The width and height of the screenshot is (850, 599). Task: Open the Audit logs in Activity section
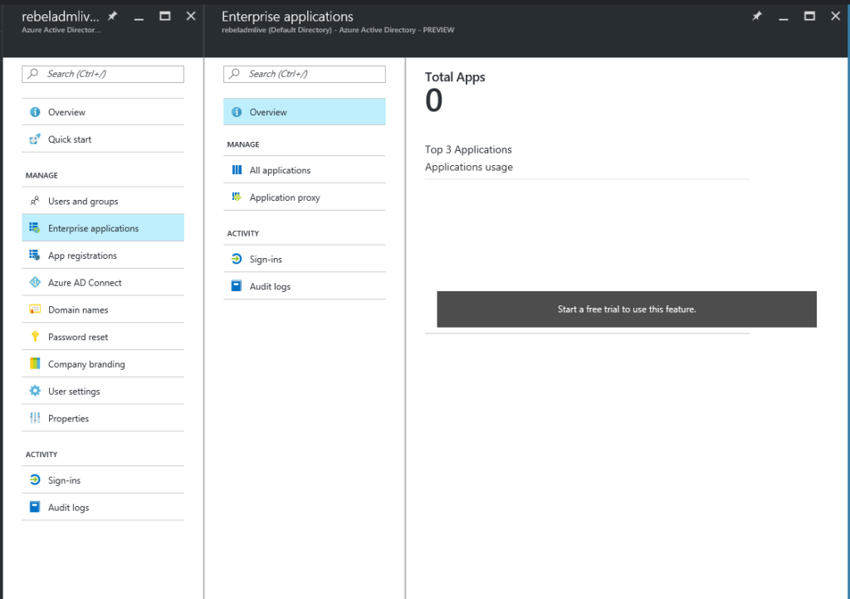[x=68, y=506]
